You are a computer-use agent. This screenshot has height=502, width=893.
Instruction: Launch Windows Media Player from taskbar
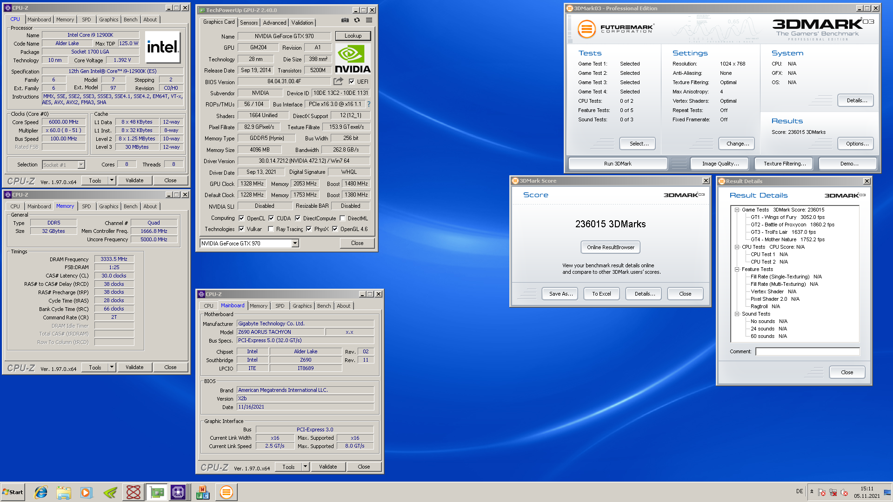87,492
